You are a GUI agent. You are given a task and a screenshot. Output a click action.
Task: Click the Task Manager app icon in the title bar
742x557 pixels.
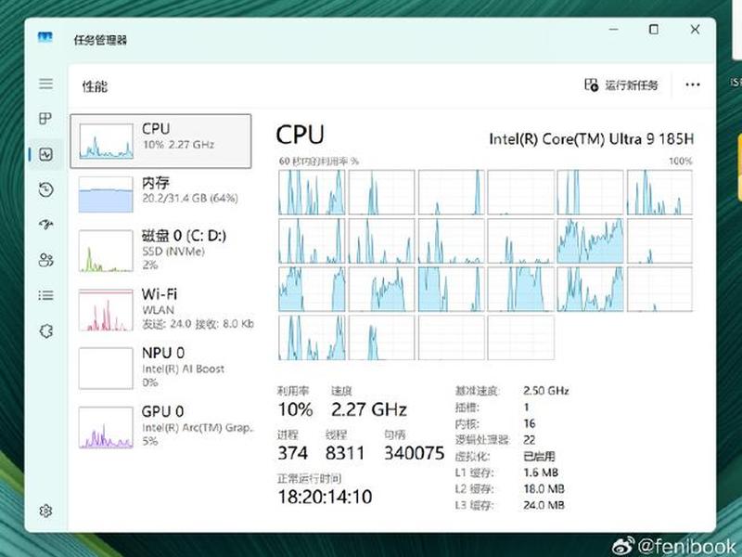tap(45, 37)
